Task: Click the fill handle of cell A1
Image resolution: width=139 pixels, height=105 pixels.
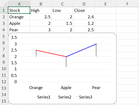Action: click(x=30, y=13)
